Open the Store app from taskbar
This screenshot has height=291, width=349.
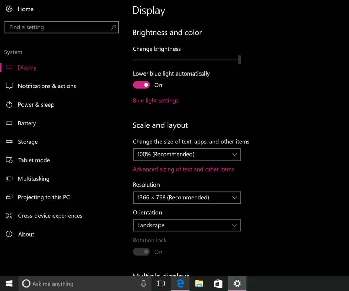tap(218, 284)
